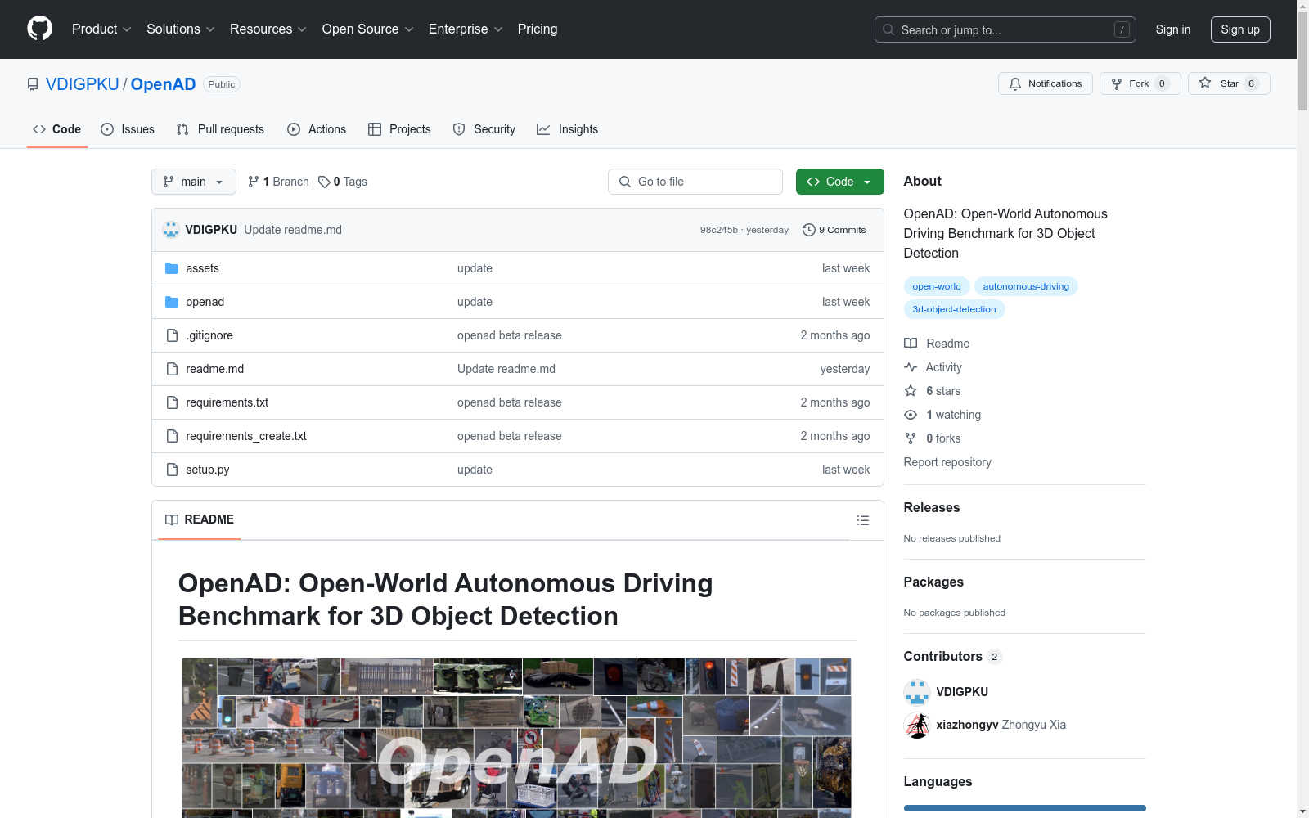Switch to the Insights tab
Screen dimensions: 1309x818
pyautogui.click(x=568, y=129)
